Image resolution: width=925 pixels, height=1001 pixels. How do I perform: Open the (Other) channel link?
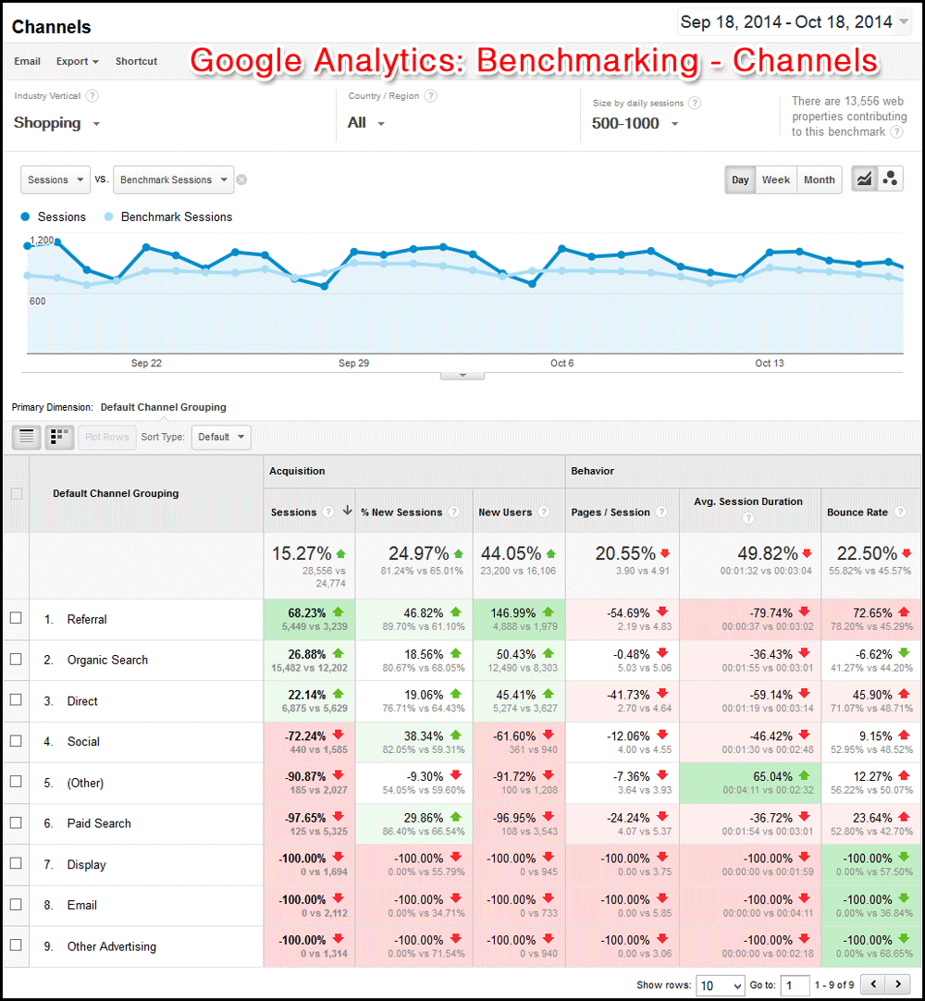coord(85,783)
